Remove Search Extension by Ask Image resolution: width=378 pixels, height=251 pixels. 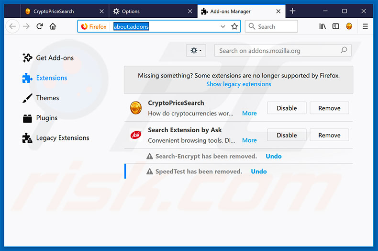(329, 135)
